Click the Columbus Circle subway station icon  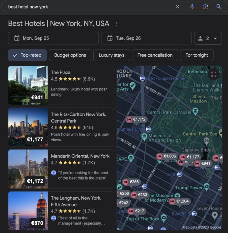tap(148, 129)
